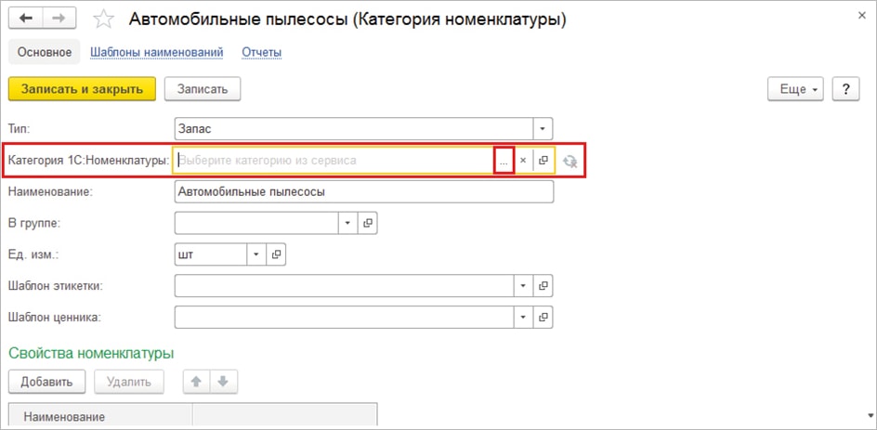Screen dimensions: 877x430
Task: Click the Записать и закрыть button
Action: click(x=82, y=88)
